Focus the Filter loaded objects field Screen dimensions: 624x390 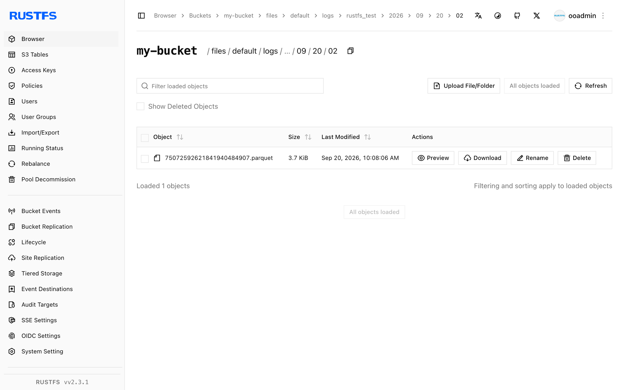[230, 86]
